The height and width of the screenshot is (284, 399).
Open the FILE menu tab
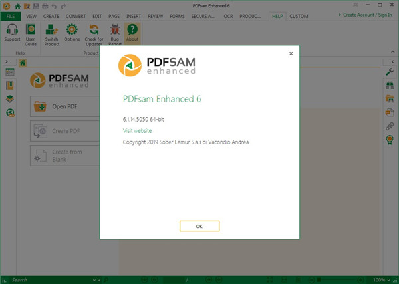click(x=11, y=16)
